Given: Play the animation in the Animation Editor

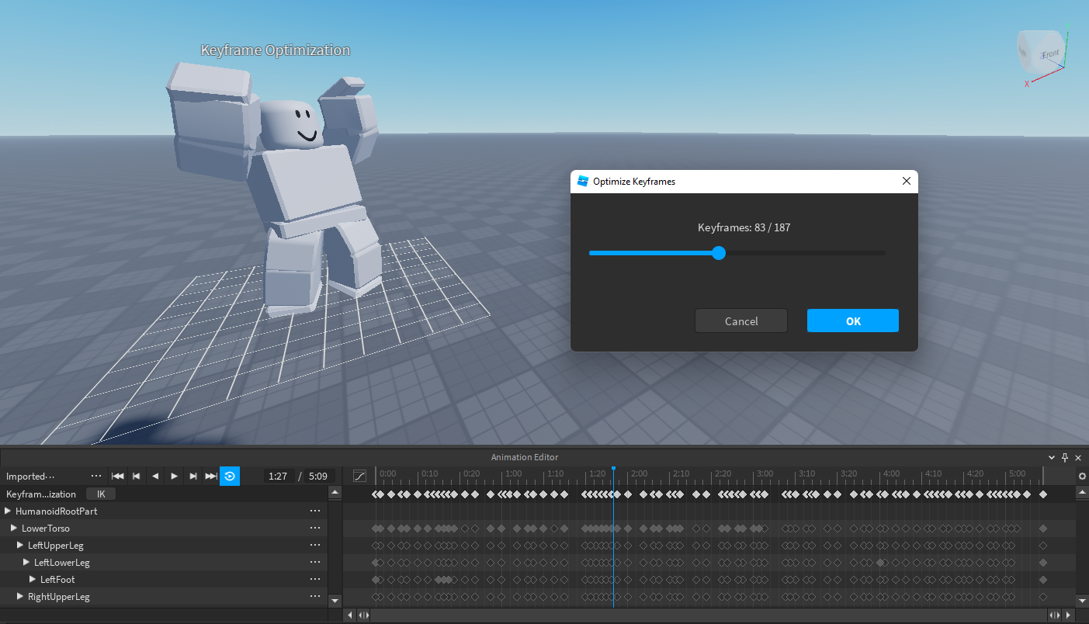Looking at the screenshot, I should tap(174, 476).
